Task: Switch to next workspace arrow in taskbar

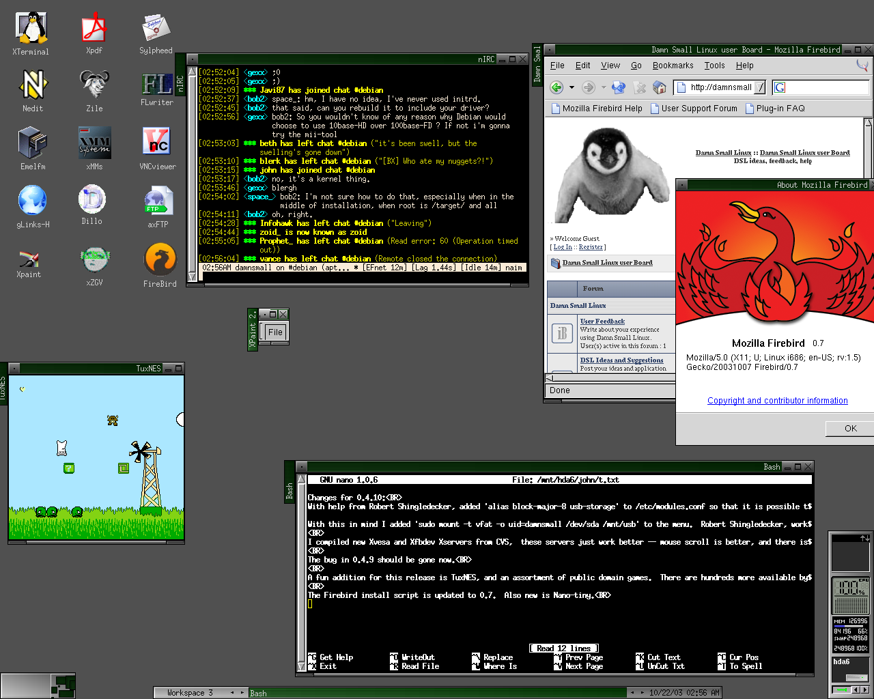Action: coord(242,692)
